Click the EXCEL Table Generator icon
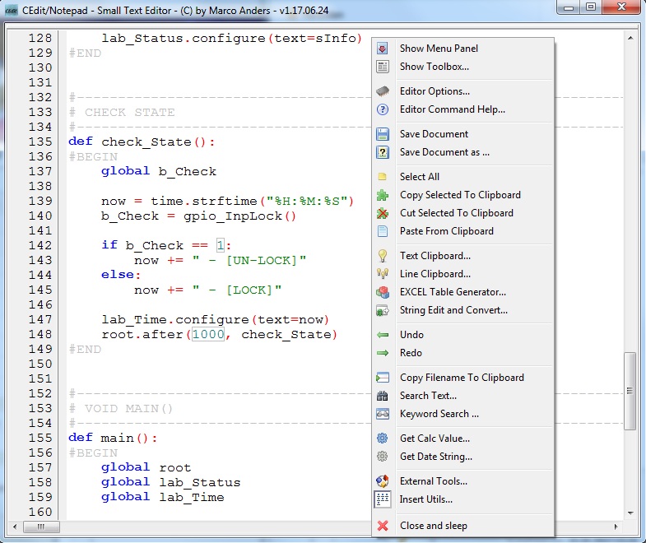The width and height of the screenshot is (646, 543). tap(383, 292)
